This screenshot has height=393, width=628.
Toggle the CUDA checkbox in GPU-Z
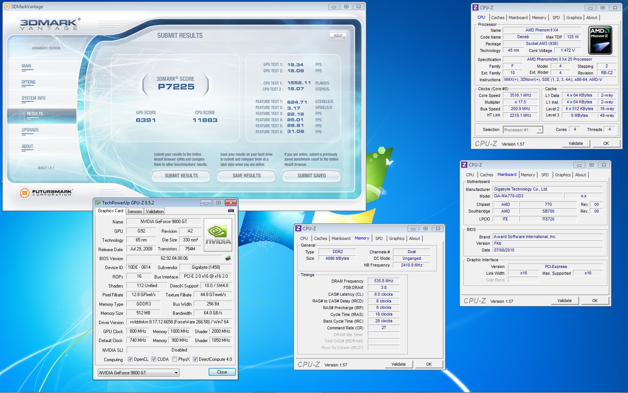click(x=154, y=359)
